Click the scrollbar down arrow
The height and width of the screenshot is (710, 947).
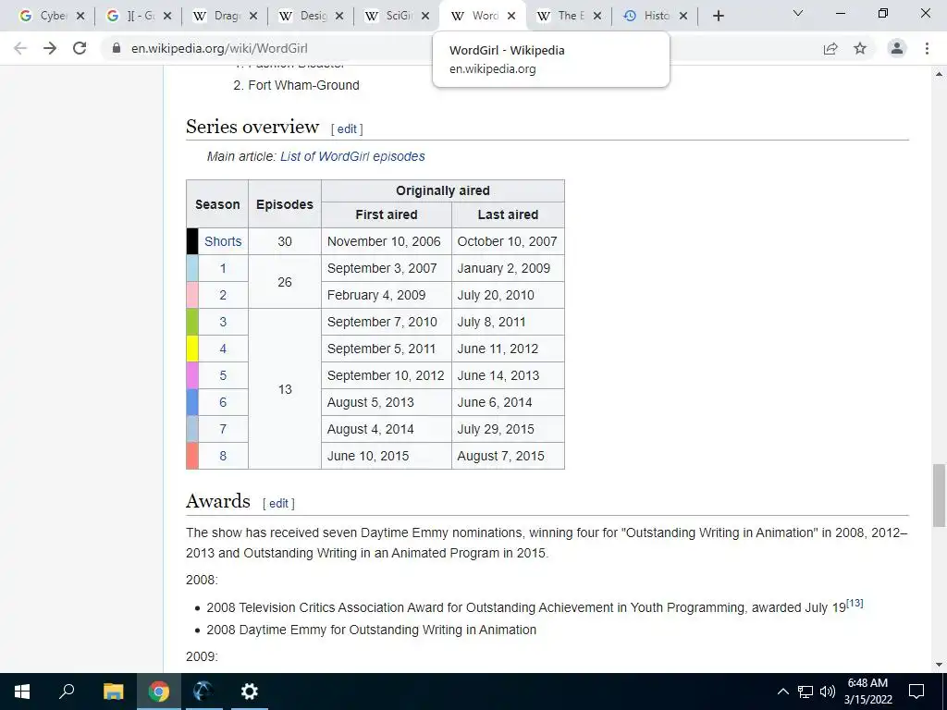coord(939,665)
